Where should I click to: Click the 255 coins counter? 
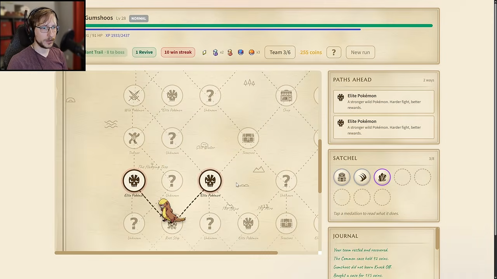click(x=311, y=52)
